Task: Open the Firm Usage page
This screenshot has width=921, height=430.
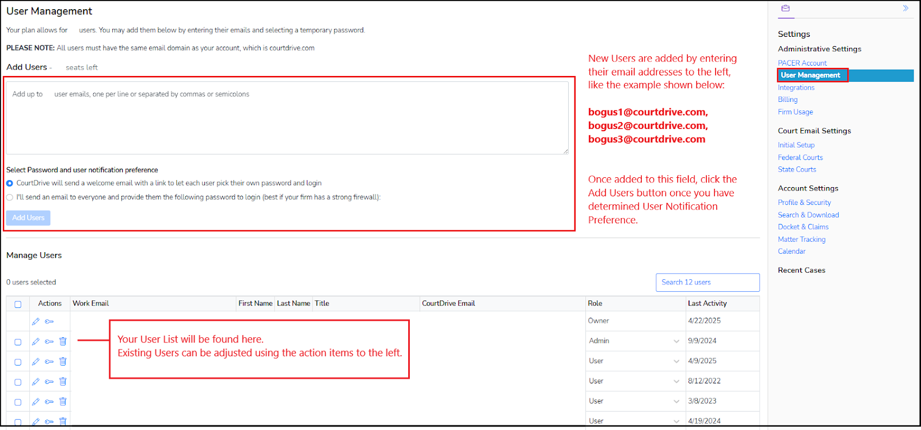Action: coord(796,112)
